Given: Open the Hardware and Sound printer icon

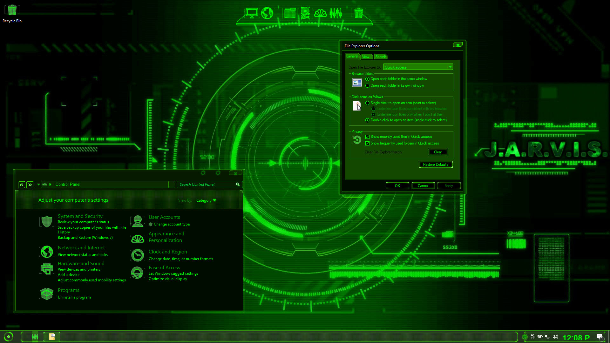Looking at the screenshot, I should coord(47,269).
